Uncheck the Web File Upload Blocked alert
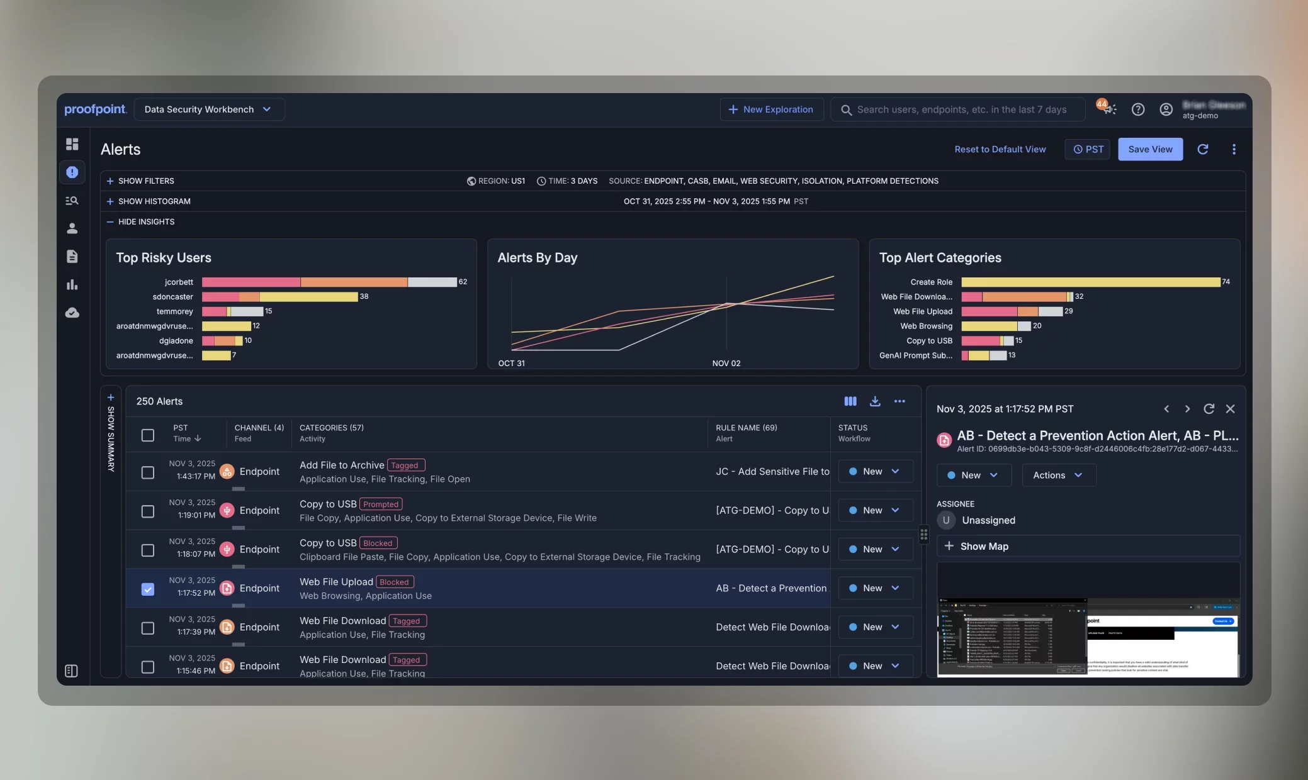 click(x=148, y=589)
